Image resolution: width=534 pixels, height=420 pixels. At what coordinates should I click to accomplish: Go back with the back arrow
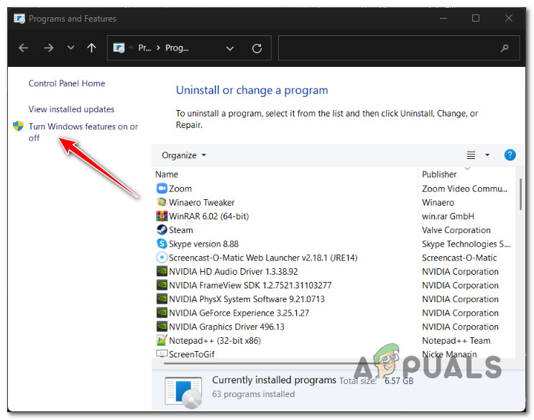tap(23, 48)
